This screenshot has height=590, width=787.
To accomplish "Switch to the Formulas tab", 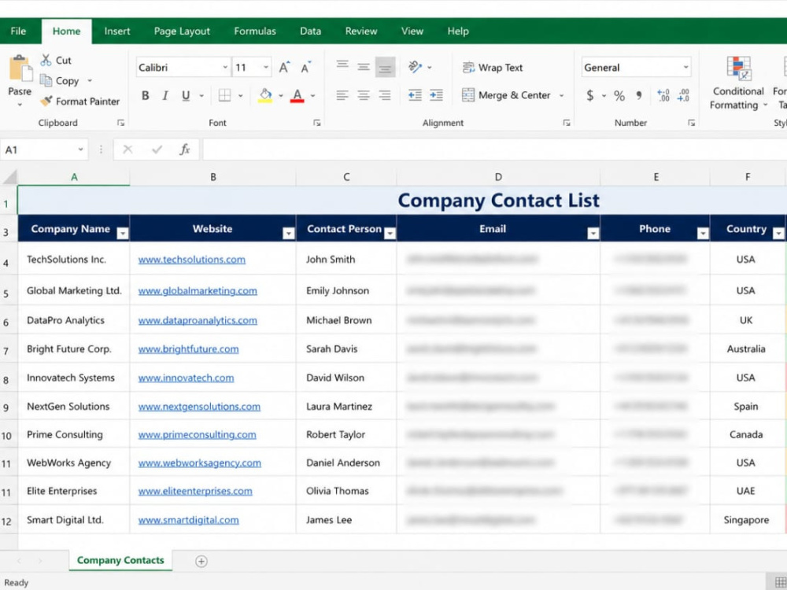I will pos(255,31).
